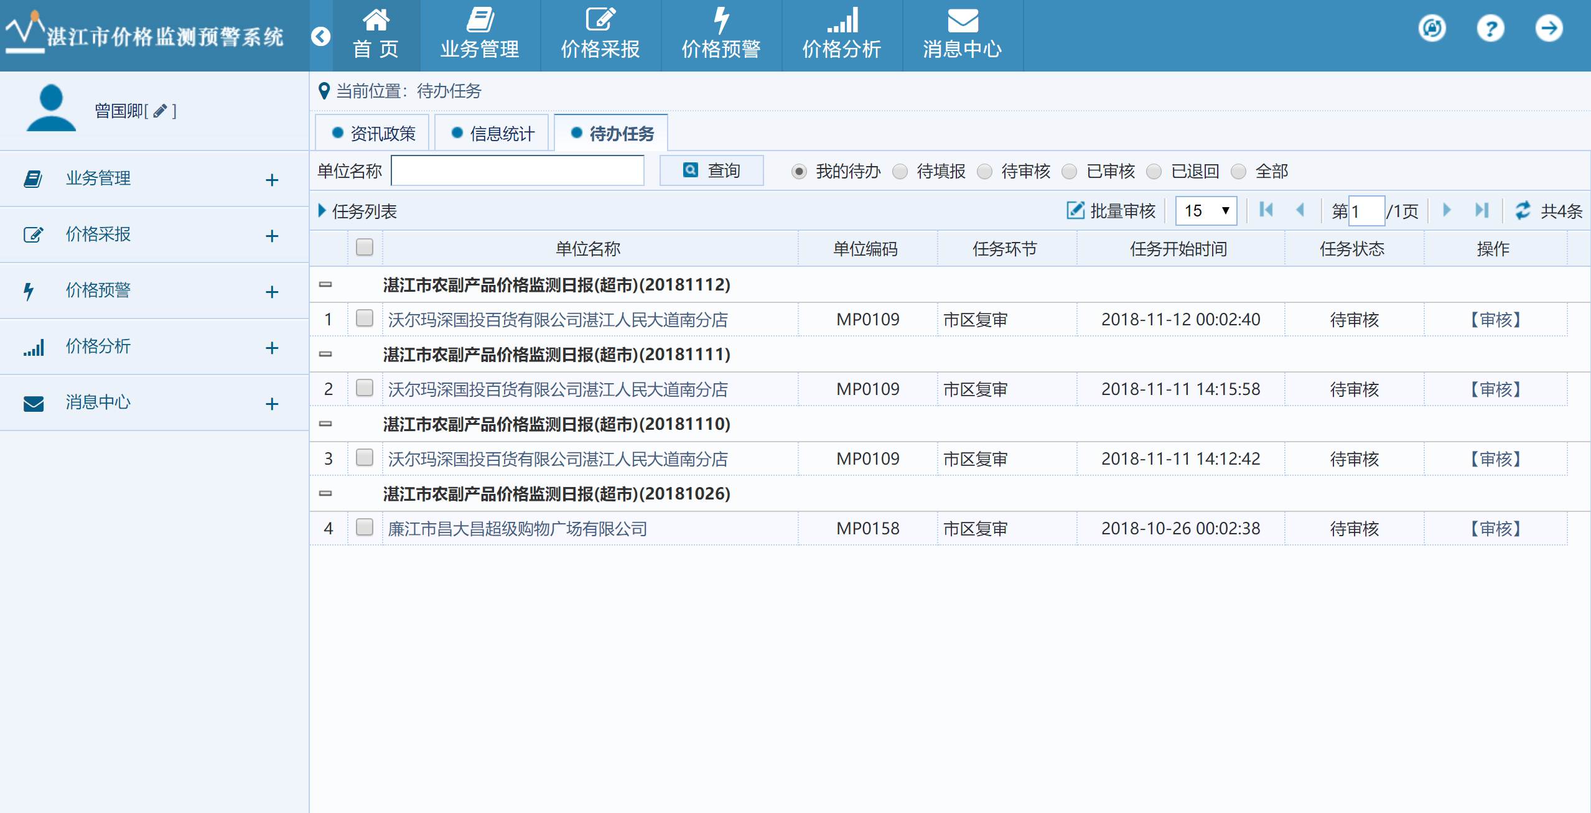1591x813 pixels.
Task: Collapse the 20181112 daily report group
Action: (x=325, y=285)
